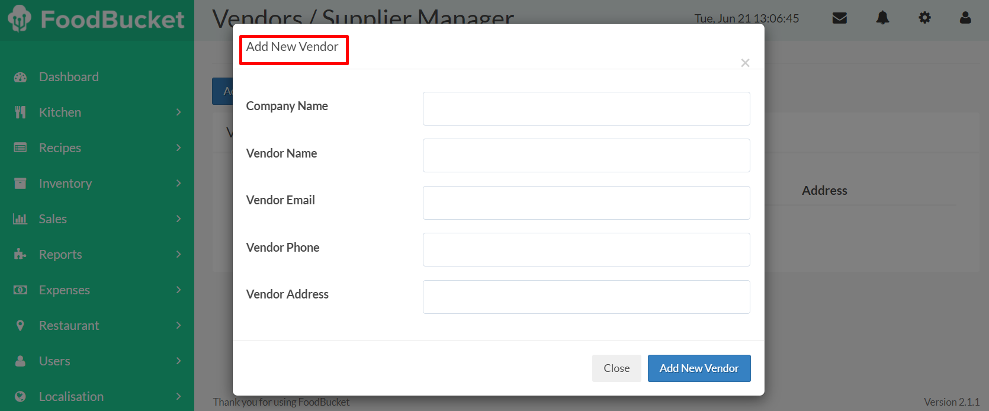Expand the Recipes sidebar chevron
Screen dimensions: 989x411
pos(178,148)
